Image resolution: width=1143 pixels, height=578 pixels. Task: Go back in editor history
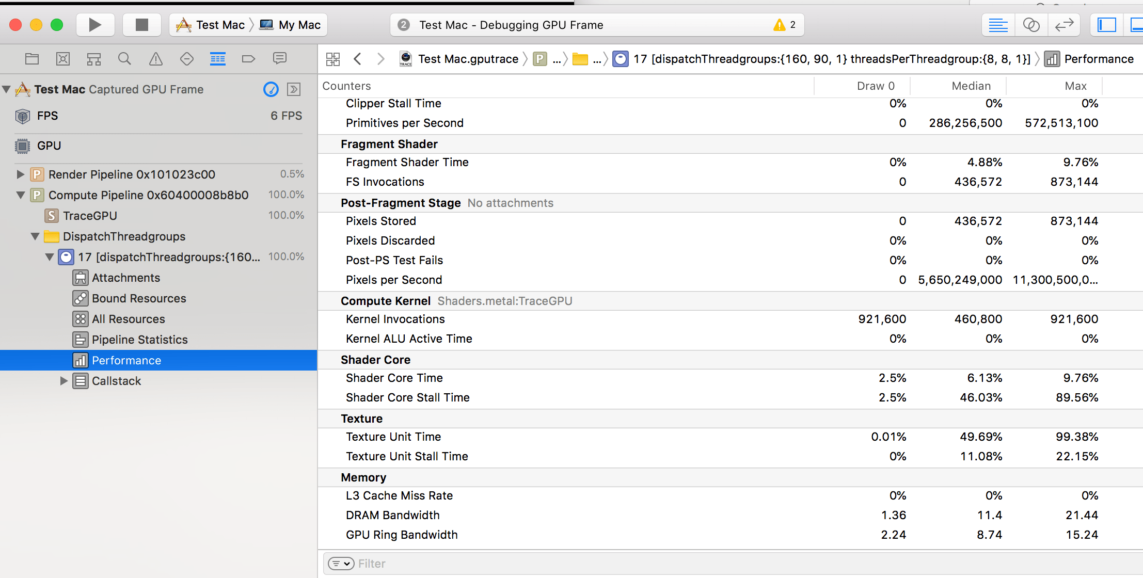tap(357, 59)
